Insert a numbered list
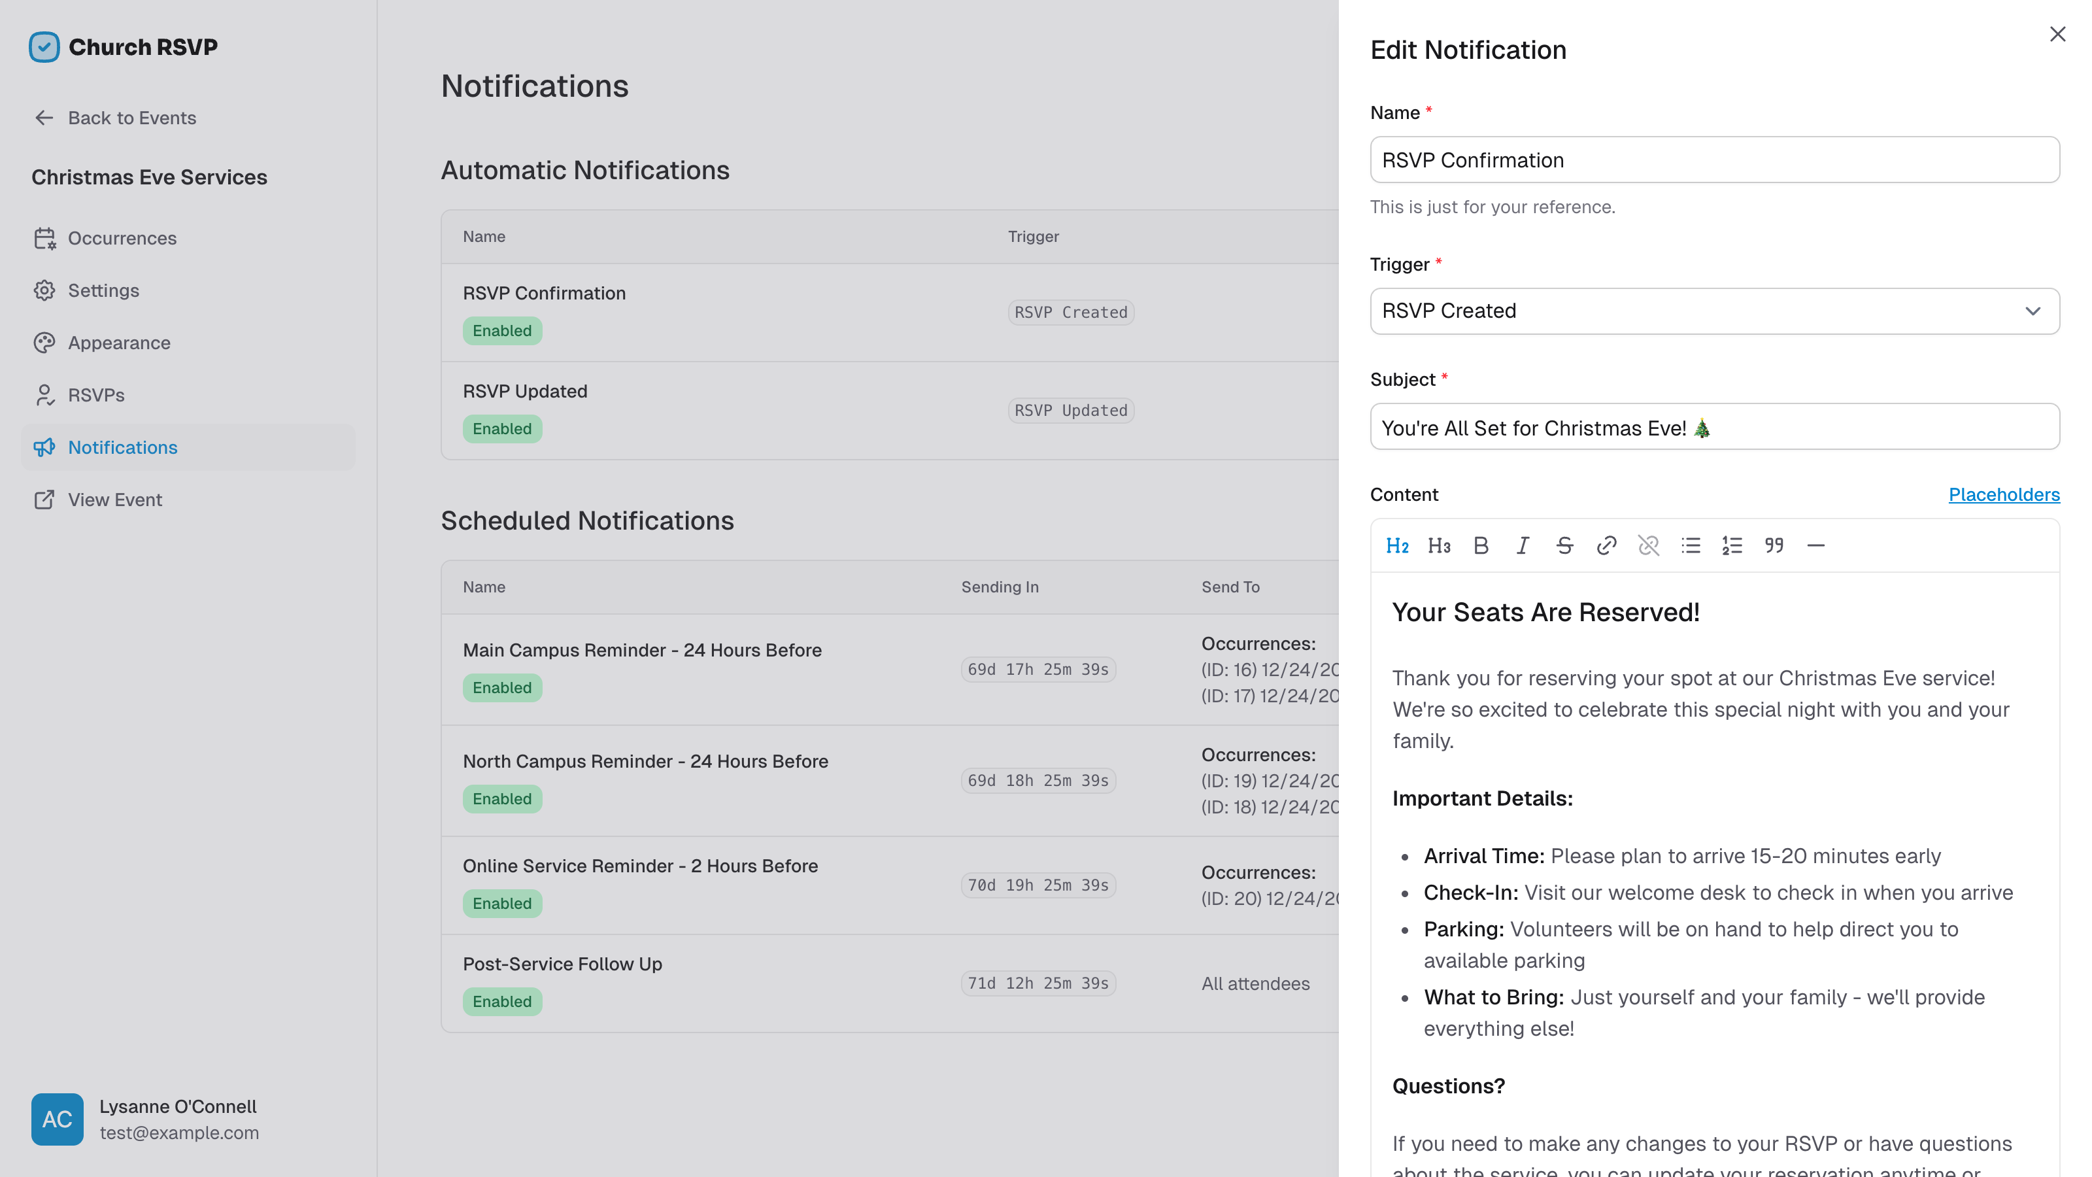The width and height of the screenshot is (2092, 1177). click(1732, 546)
